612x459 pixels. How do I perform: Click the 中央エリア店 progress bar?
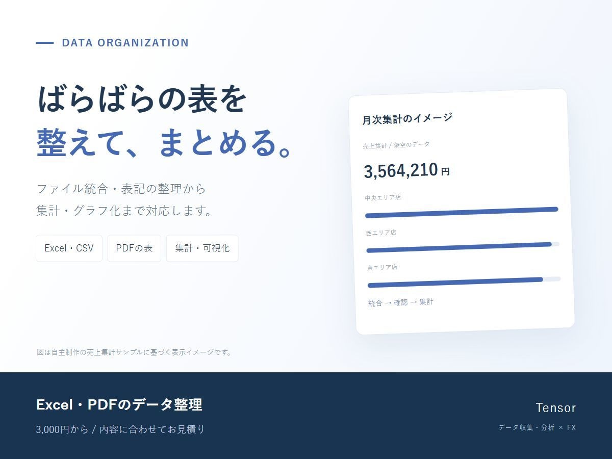[x=462, y=212]
